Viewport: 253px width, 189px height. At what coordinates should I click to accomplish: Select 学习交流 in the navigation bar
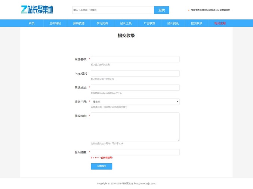tap(102, 23)
